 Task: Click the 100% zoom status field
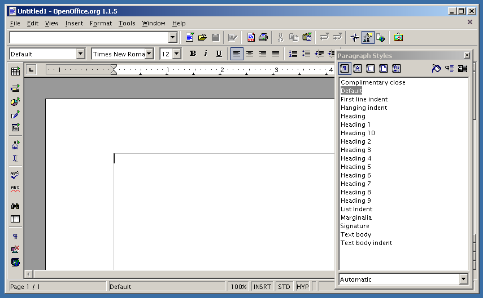[239, 287]
